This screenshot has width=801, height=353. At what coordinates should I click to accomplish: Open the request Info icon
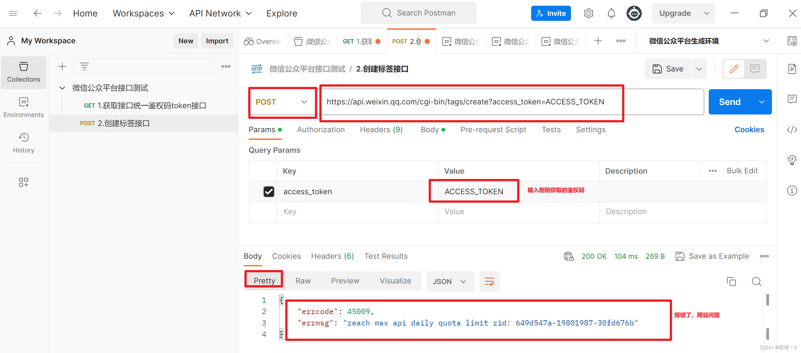coord(792,190)
